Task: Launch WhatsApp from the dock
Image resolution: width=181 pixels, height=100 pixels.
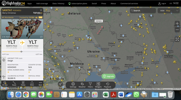Action: (136, 95)
